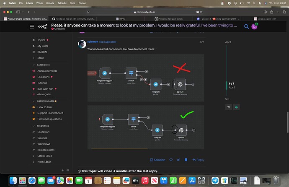Open the Quickstart resource link
The height and width of the screenshot is (187, 289).
43,132
